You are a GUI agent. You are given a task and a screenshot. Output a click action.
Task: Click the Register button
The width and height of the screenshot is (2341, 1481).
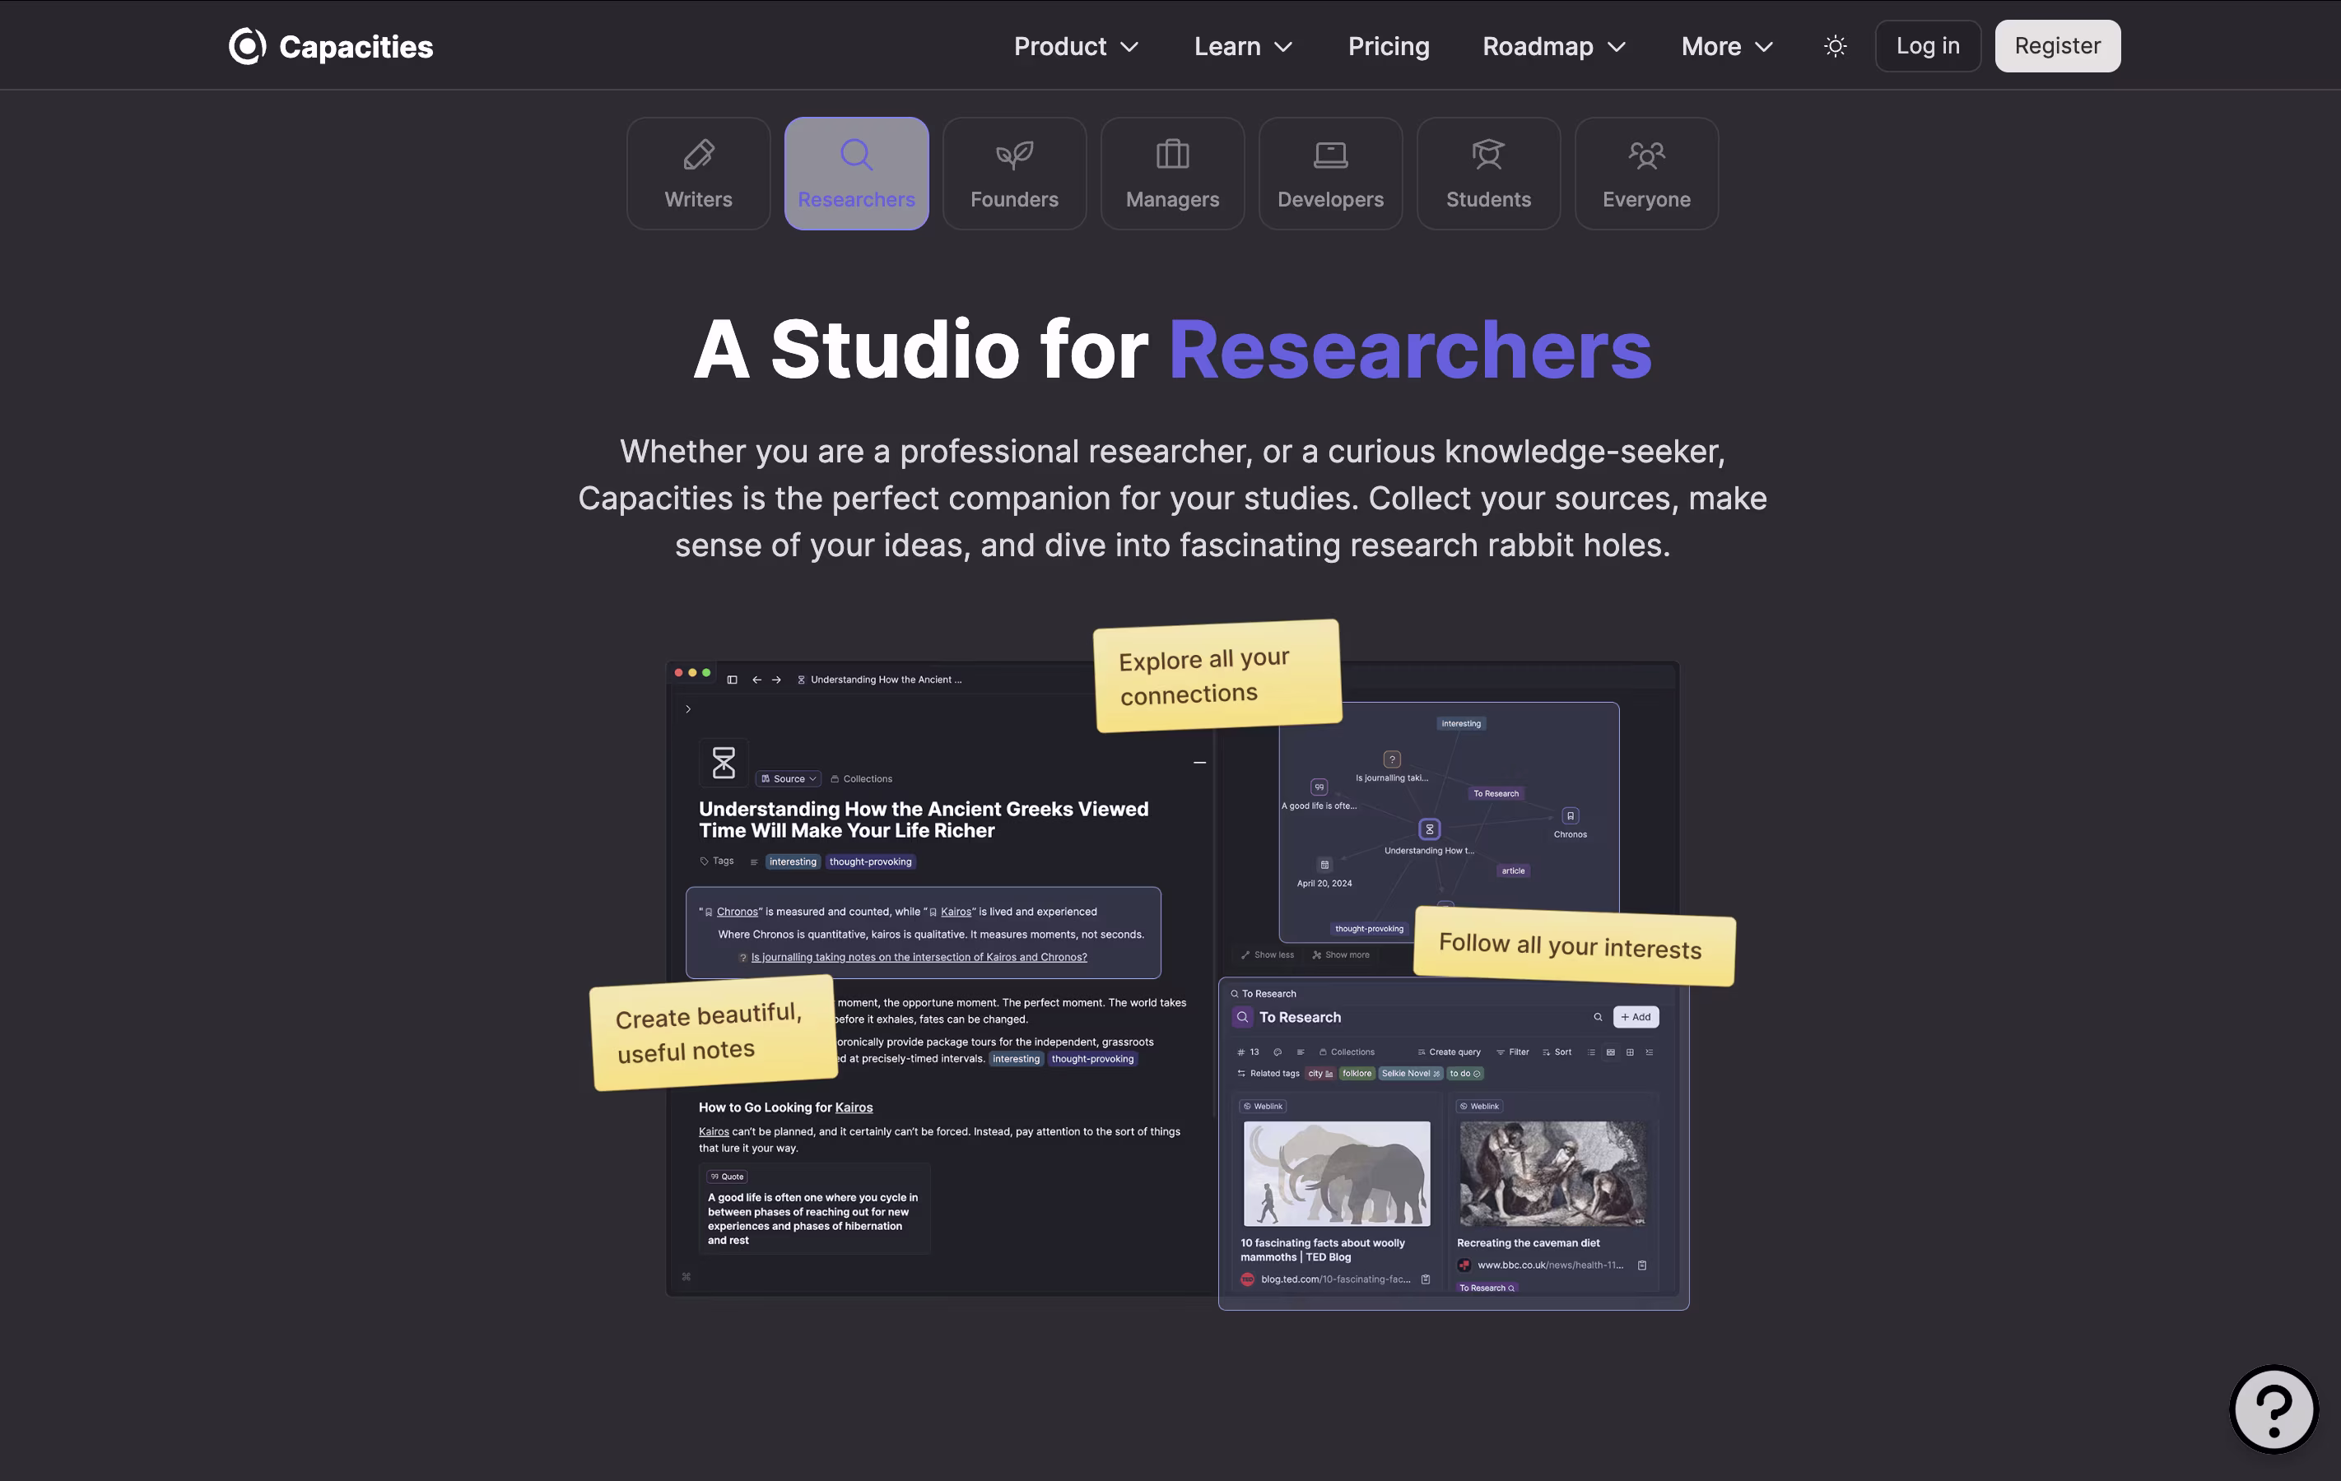click(x=2057, y=46)
